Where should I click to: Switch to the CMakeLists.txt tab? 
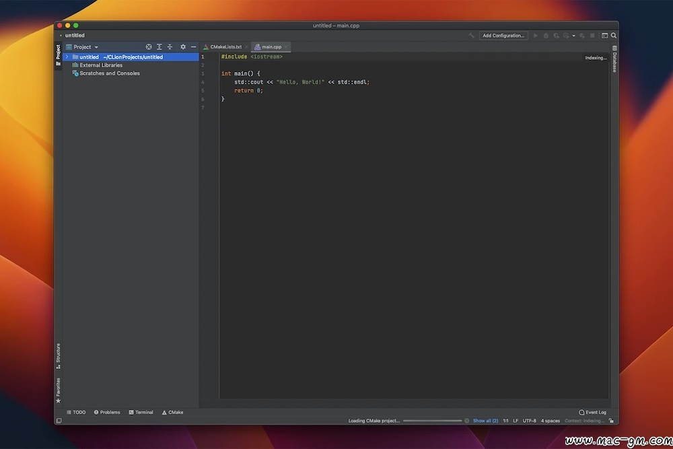coord(225,47)
